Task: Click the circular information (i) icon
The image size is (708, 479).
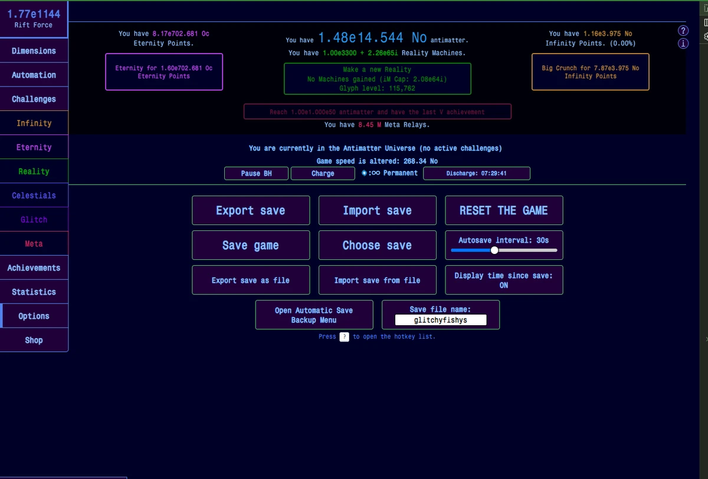Action: tap(683, 43)
